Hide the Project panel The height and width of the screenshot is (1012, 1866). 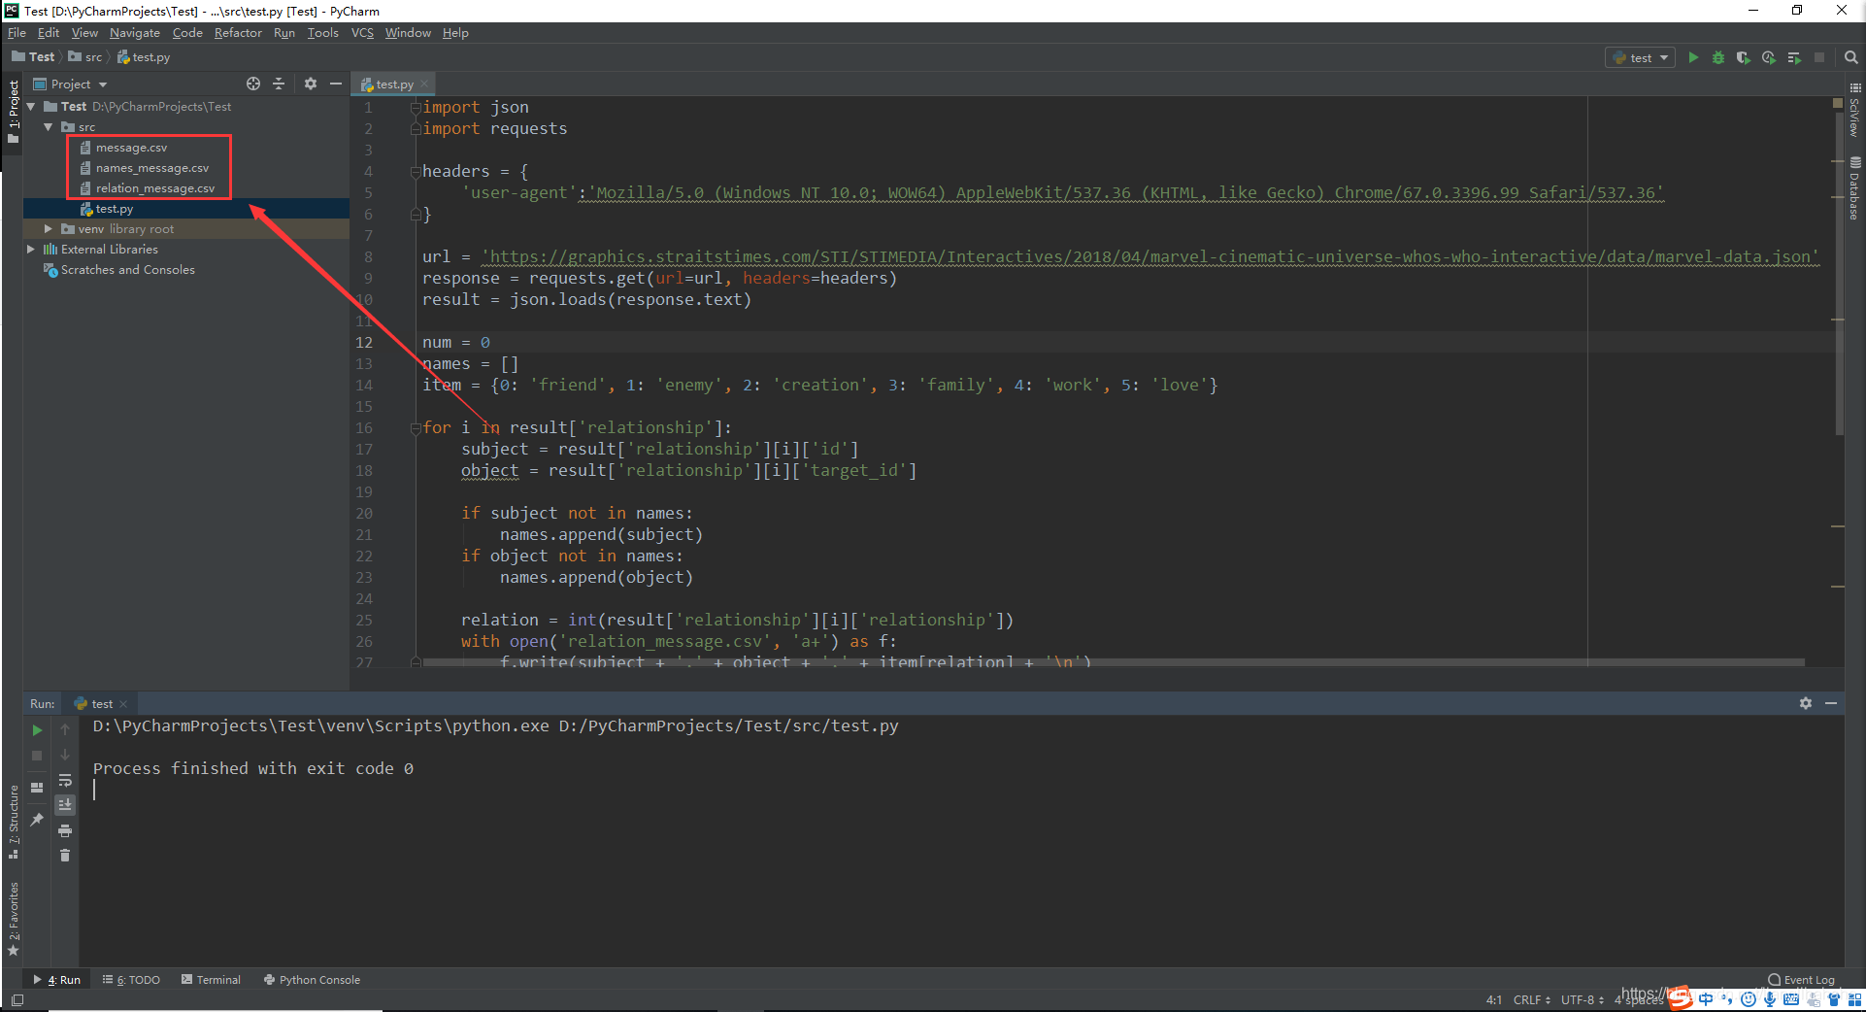336,84
